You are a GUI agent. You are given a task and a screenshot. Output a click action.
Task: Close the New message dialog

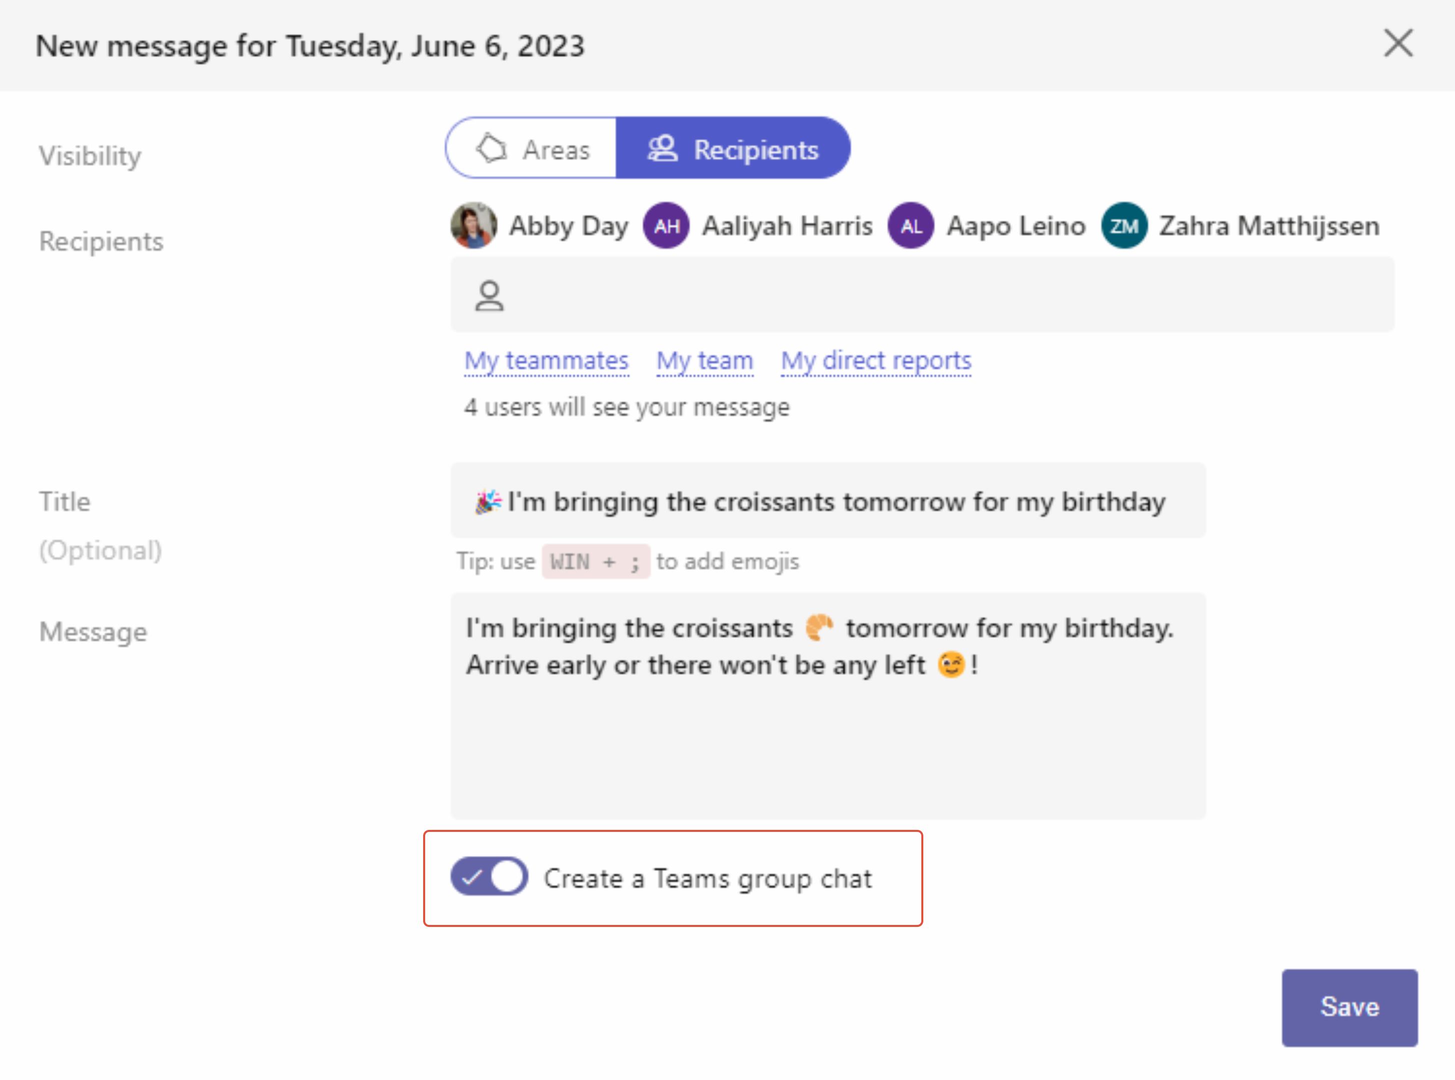pyautogui.click(x=1398, y=44)
